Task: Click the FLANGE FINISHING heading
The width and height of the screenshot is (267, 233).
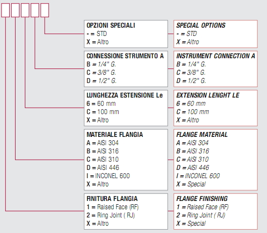Action: [x=202, y=199]
